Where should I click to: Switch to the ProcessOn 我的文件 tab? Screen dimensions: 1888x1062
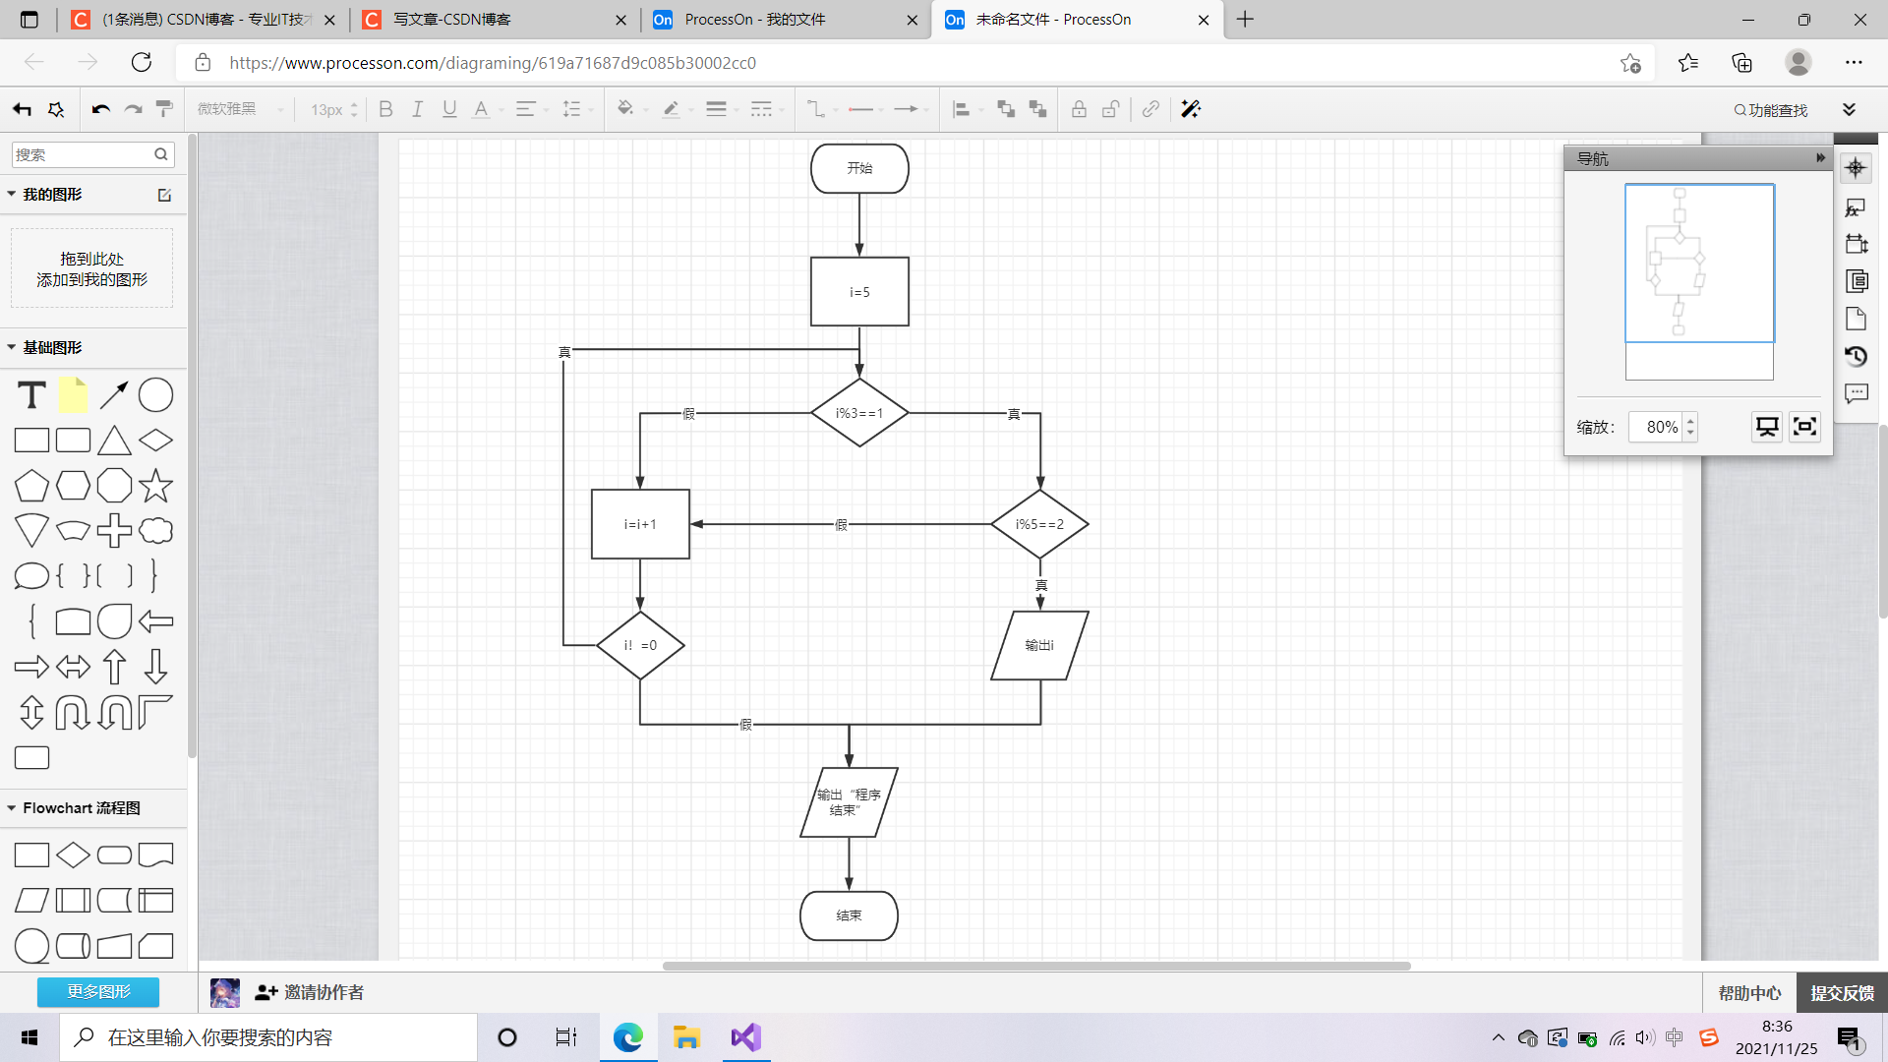tap(755, 20)
